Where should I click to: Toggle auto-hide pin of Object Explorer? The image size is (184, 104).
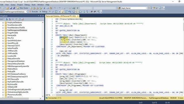[41, 16]
